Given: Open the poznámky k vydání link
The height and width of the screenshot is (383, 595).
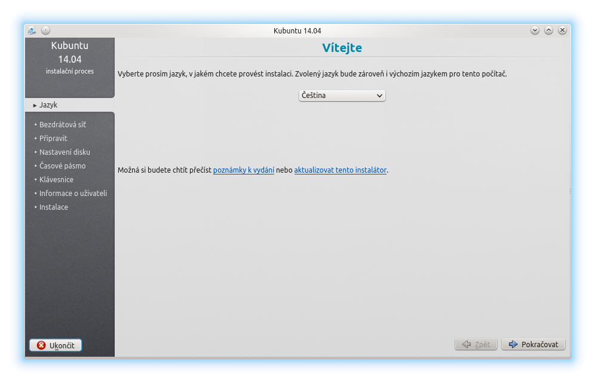Looking at the screenshot, I should (244, 170).
